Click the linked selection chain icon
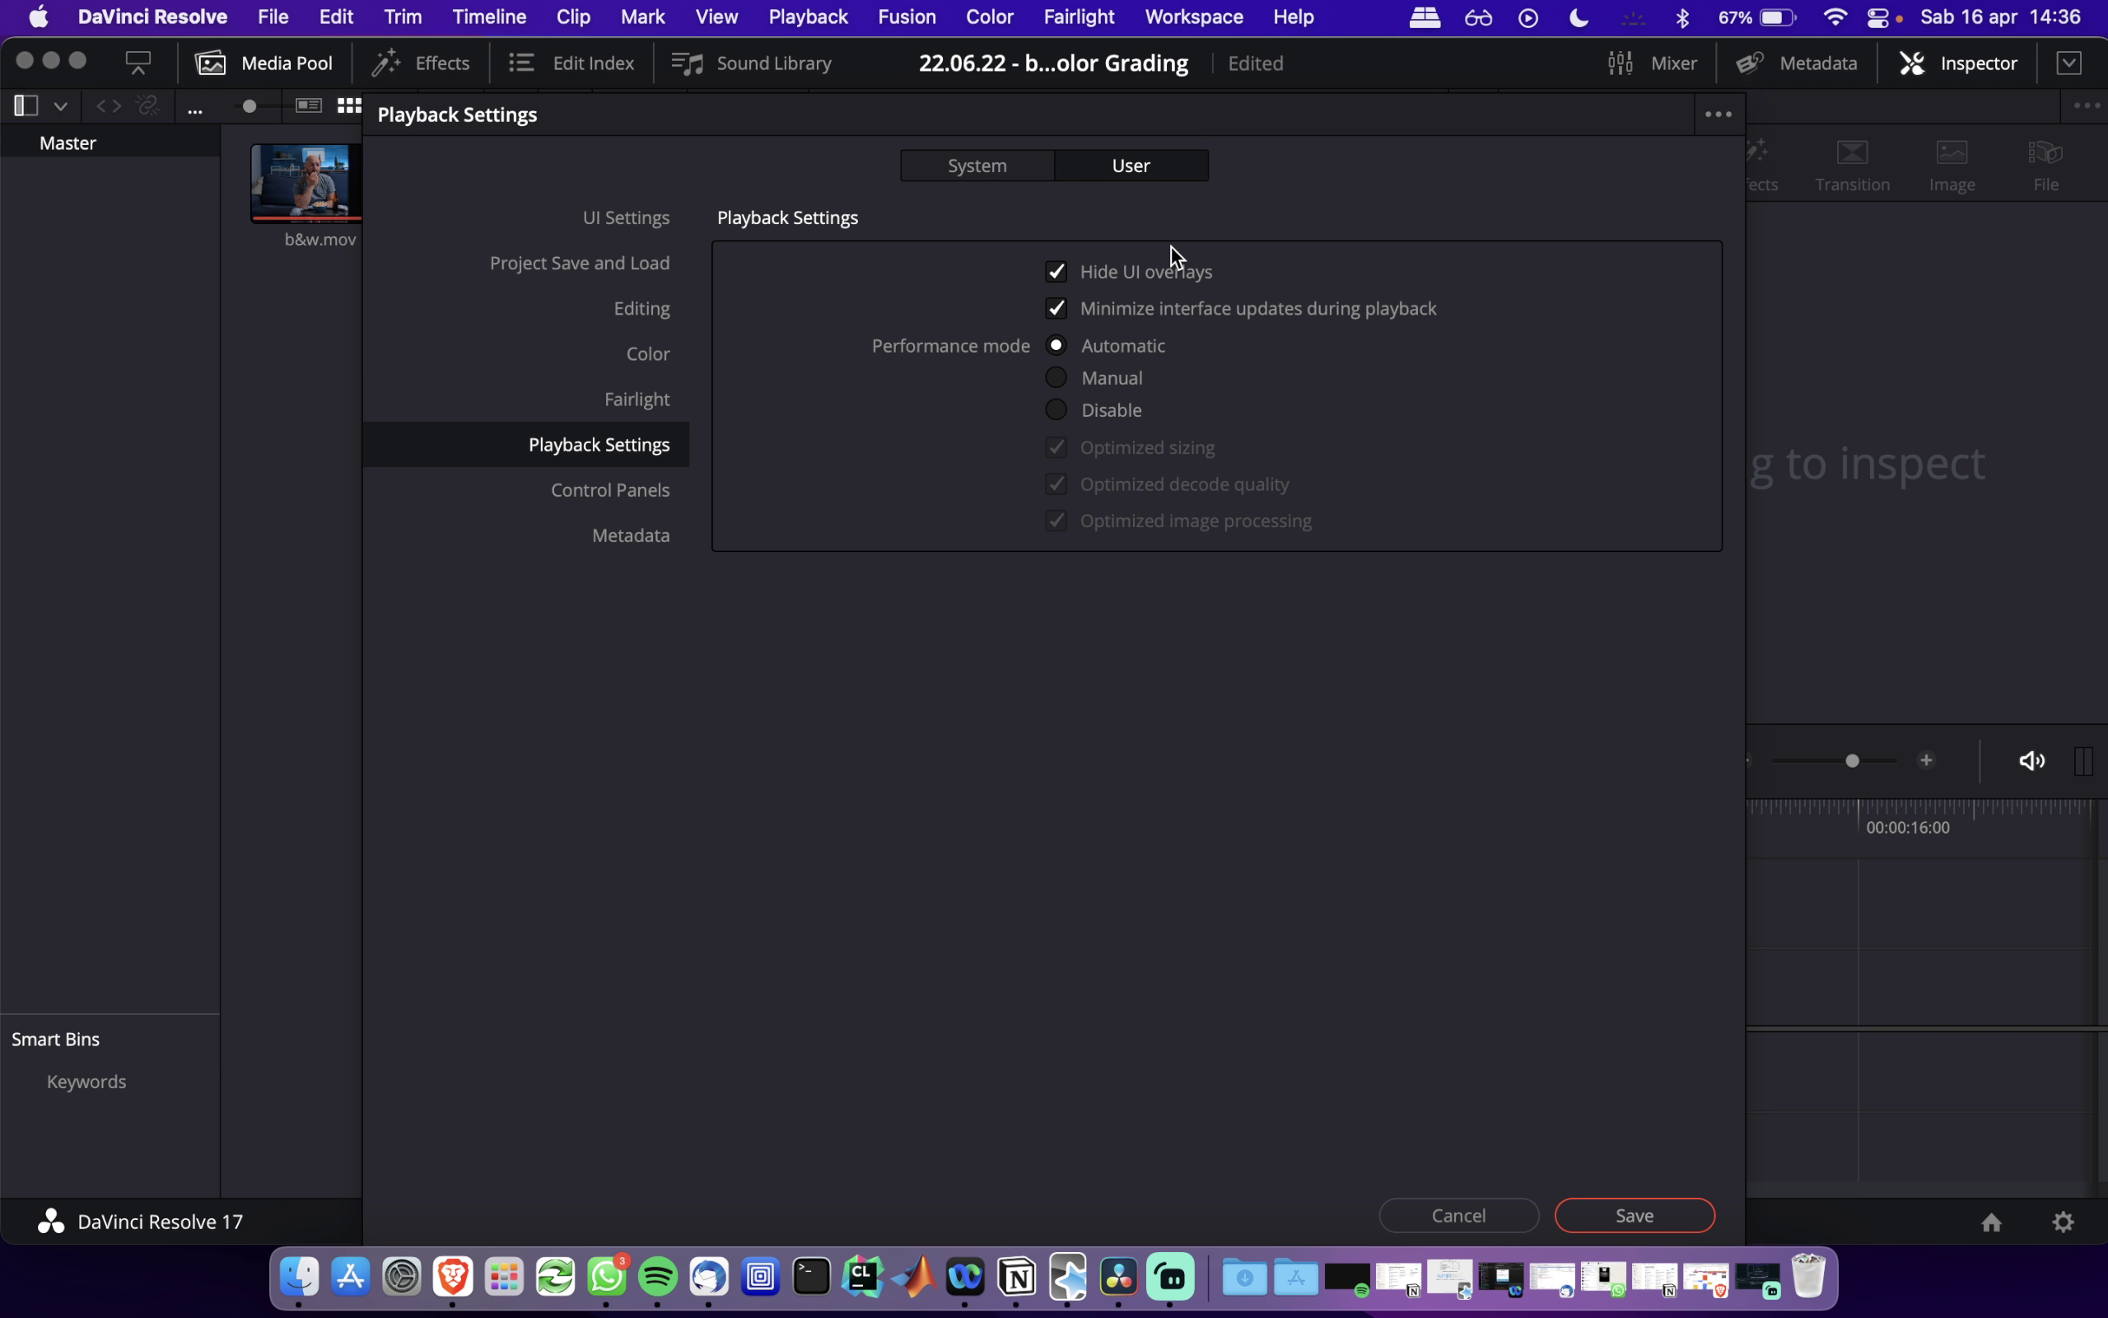The image size is (2108, 1318). click(149, 105)
